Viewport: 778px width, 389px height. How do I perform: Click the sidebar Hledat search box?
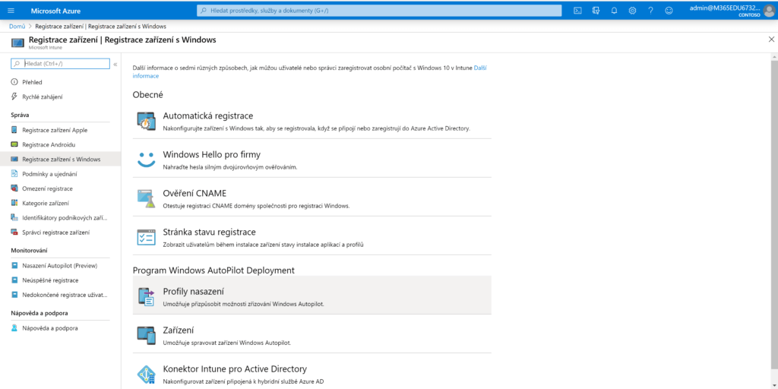65,64
